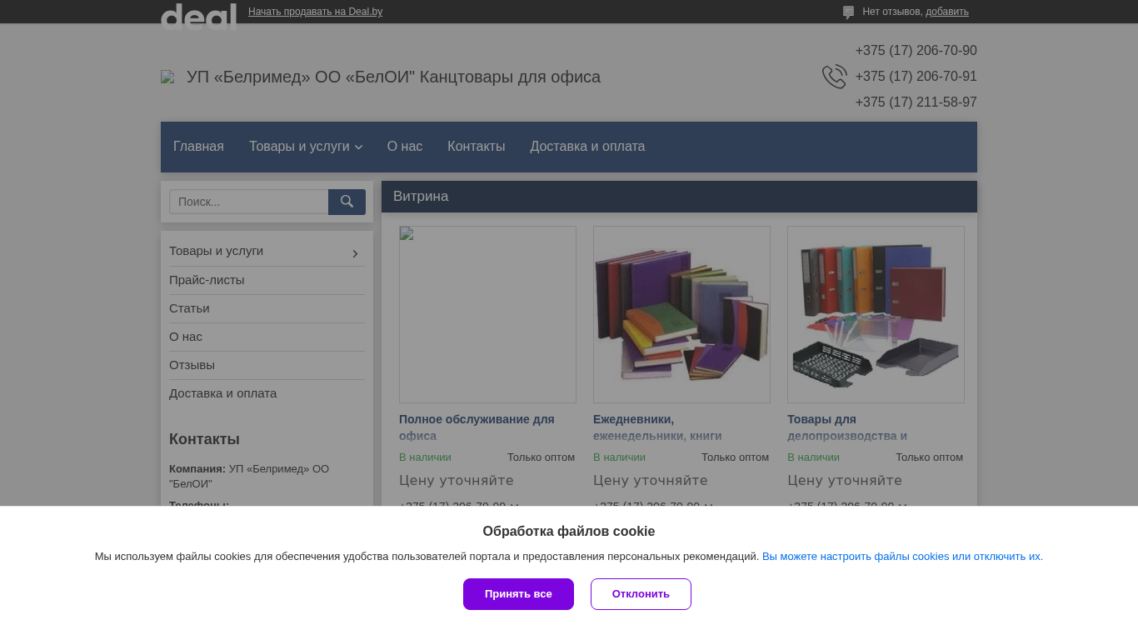Open the Полное обслуживание product image placeholder
Viewport: 1138px width, 640px height.
pos(487,314)
